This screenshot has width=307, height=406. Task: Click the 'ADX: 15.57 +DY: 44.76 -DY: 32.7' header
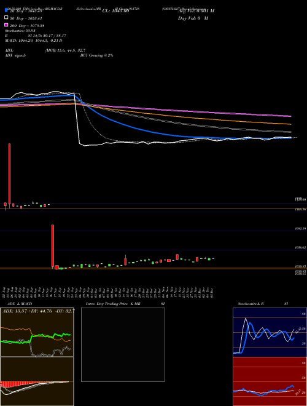tap(38, 311)
